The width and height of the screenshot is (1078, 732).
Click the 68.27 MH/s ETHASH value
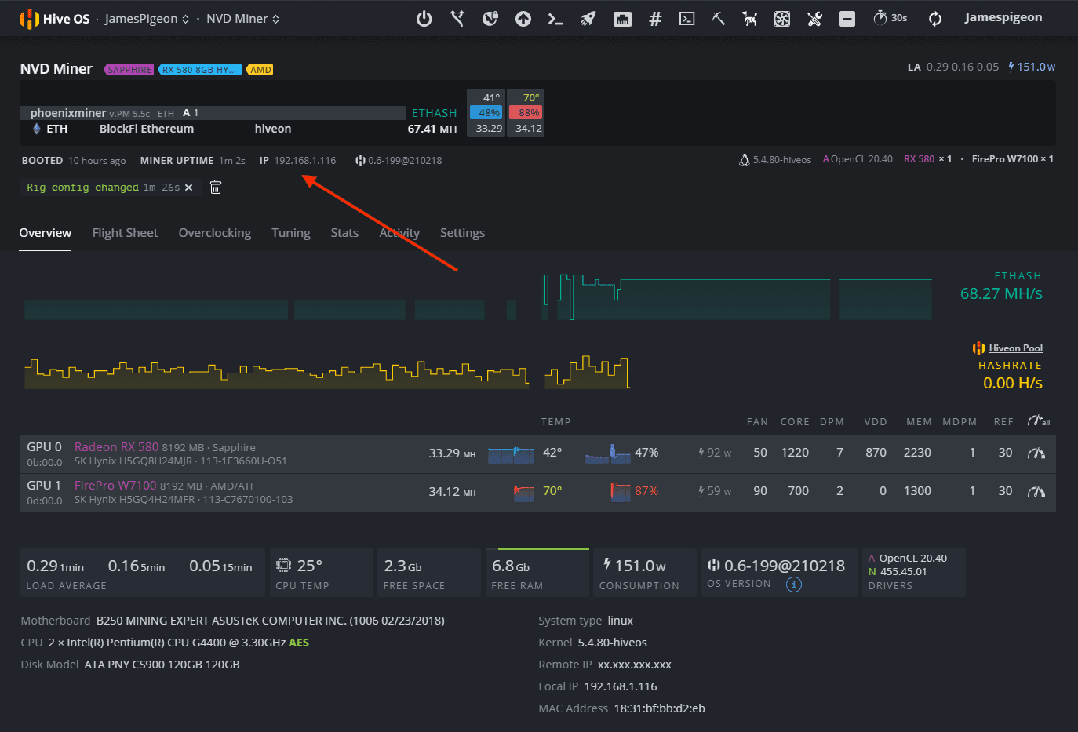[1001, 293]
